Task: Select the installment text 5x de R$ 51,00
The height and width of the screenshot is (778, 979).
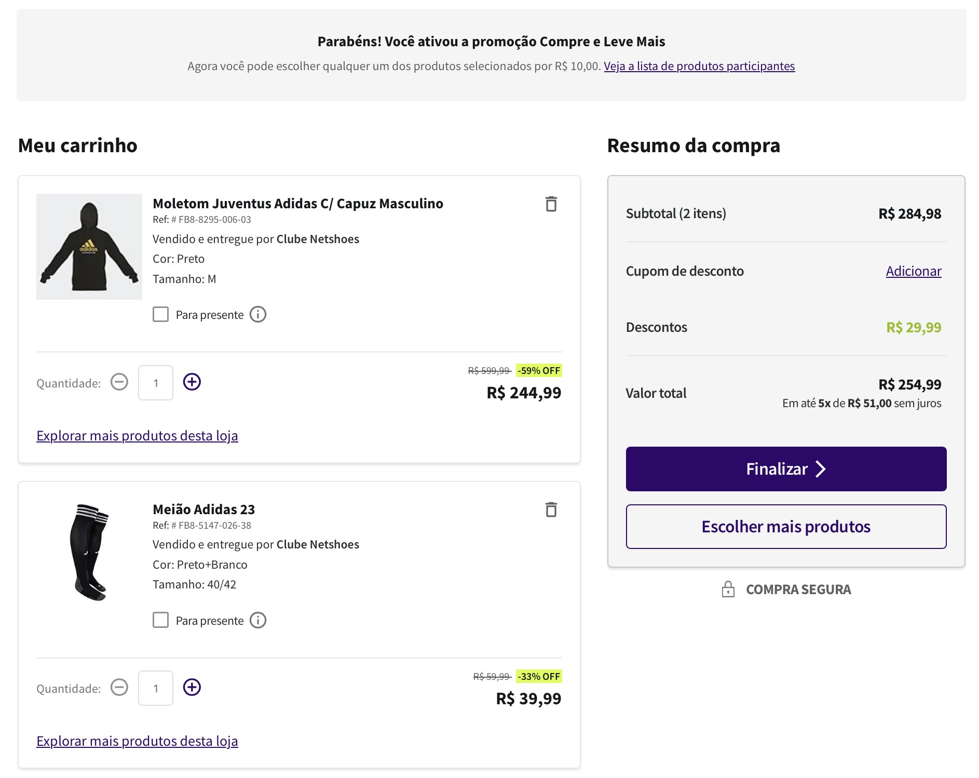Action: pyautogui.click(x=855, y=404)
